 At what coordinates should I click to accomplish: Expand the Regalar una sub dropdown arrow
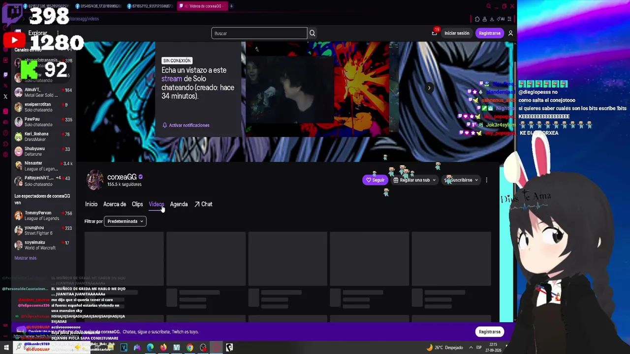[434, 180]
